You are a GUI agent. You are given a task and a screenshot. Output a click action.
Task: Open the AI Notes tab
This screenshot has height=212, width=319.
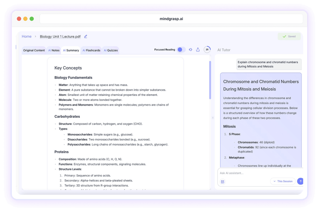54,50
